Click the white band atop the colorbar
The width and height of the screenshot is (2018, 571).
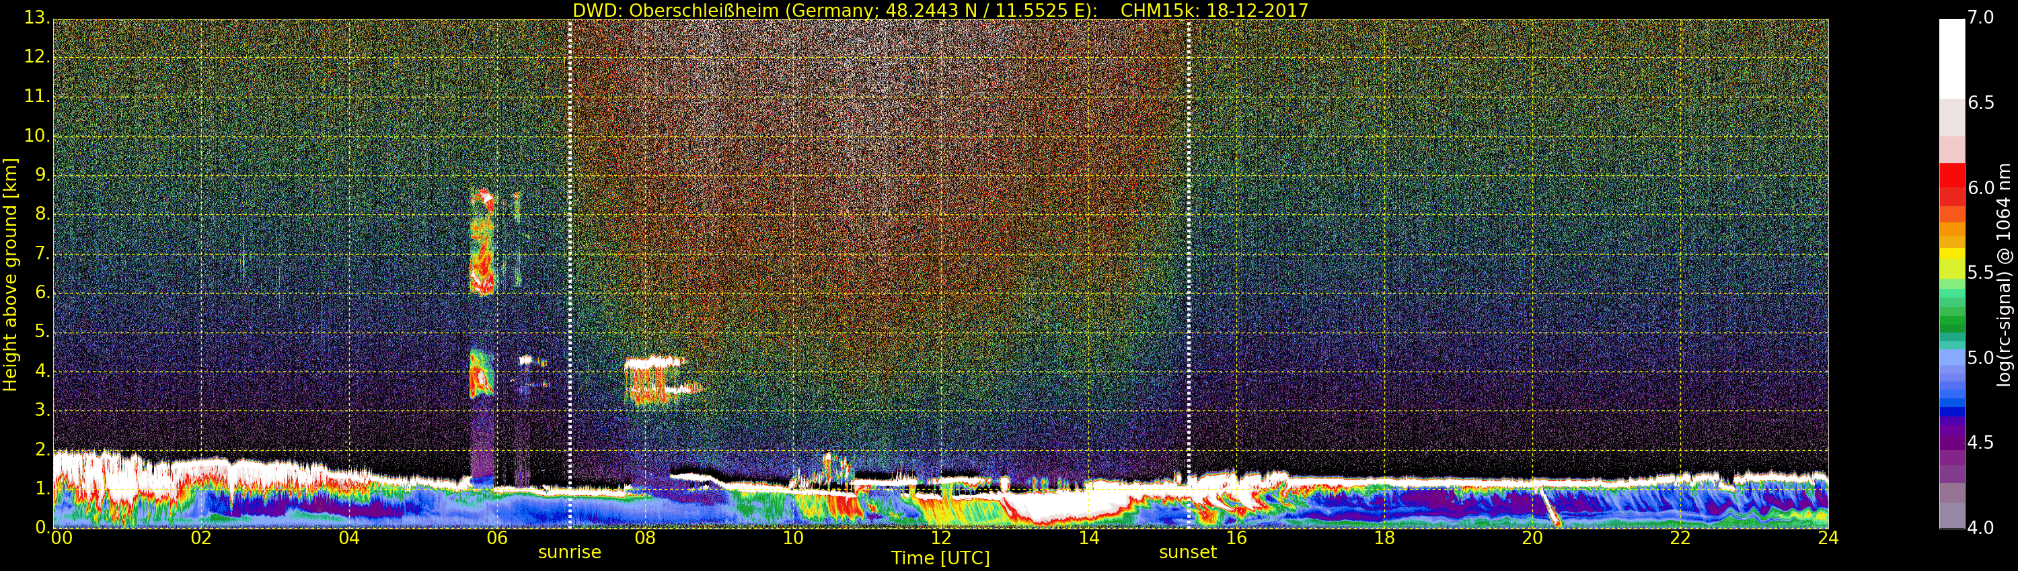[1951, 58]
